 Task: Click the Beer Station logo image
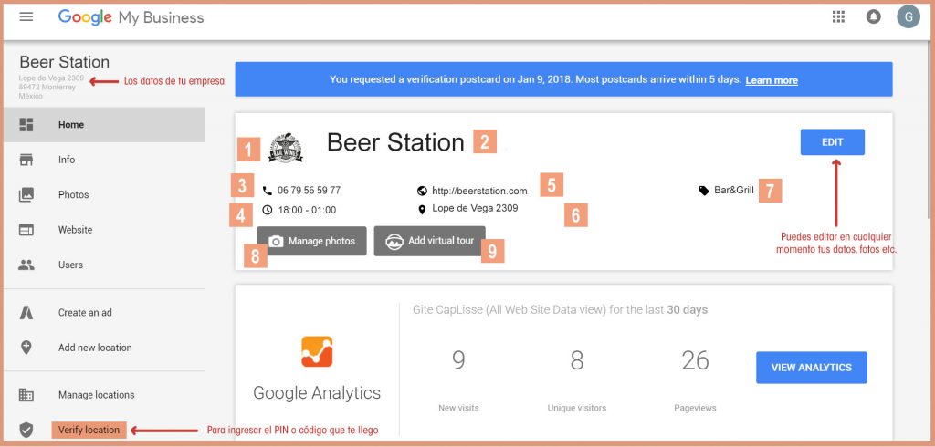click(285, 147)
